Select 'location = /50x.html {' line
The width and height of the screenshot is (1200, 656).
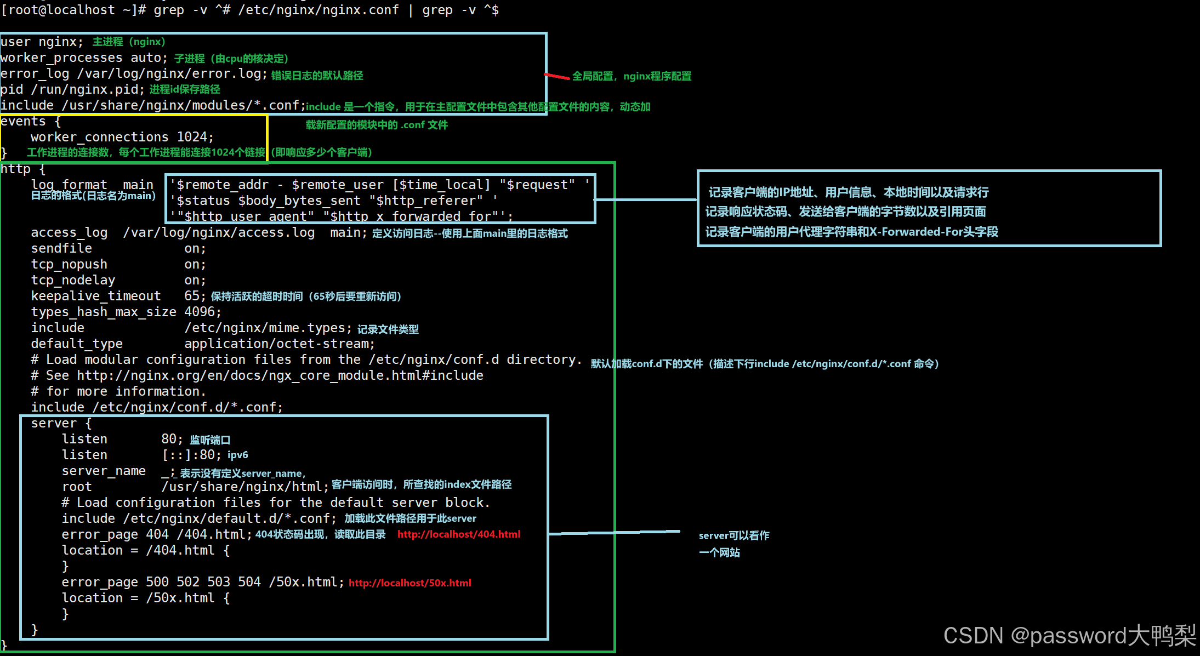(146, 598)
